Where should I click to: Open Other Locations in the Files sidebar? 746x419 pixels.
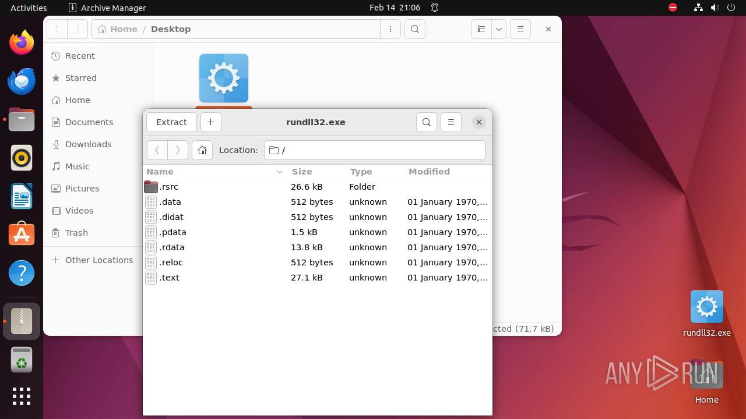tap(98, 260)
